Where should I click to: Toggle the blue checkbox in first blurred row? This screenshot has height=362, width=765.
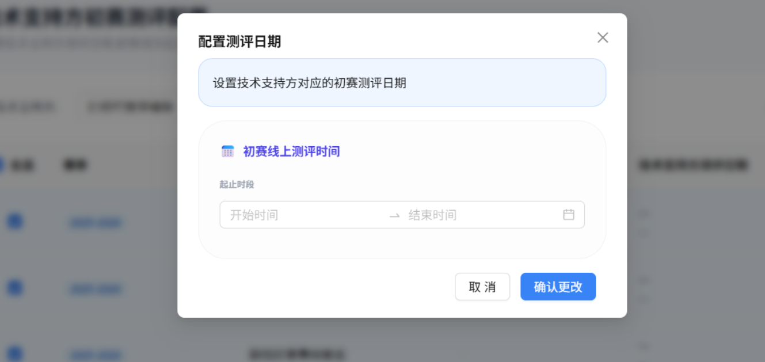pos(15,221)
